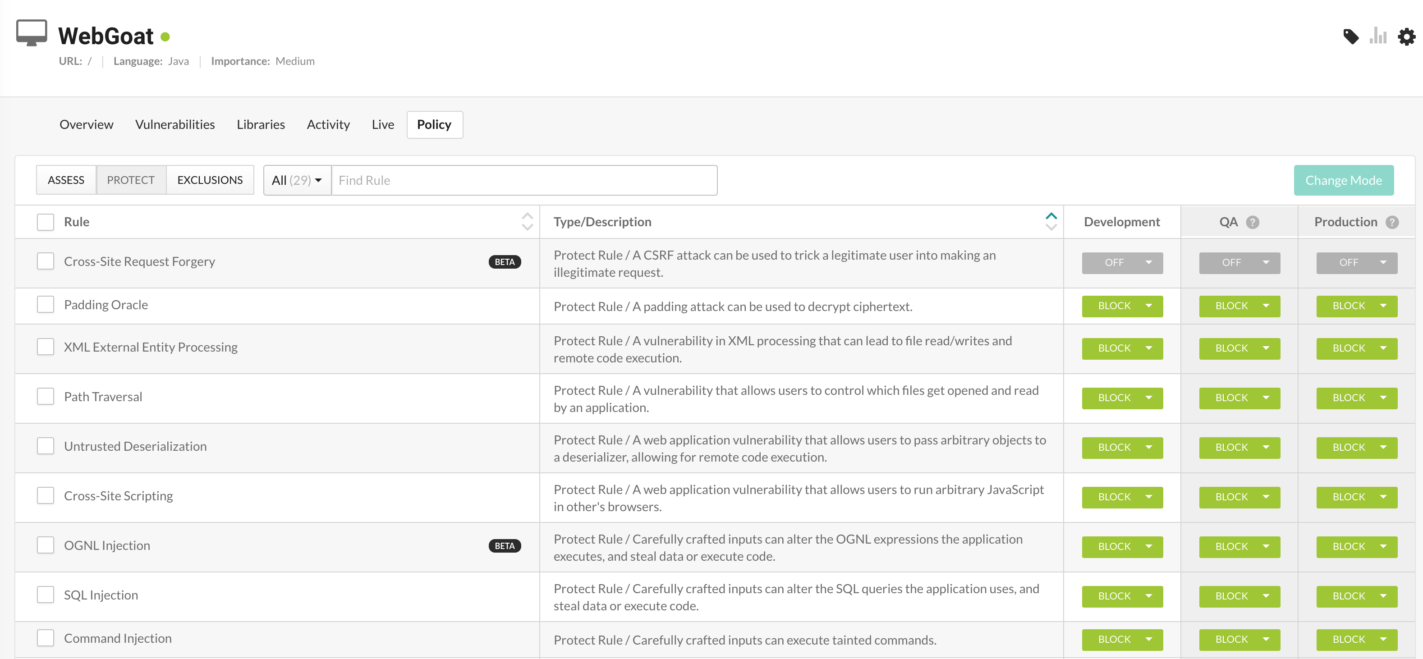Open the Path Traversal rule link
Viewport: 1423px width, 659px height.
103,397
